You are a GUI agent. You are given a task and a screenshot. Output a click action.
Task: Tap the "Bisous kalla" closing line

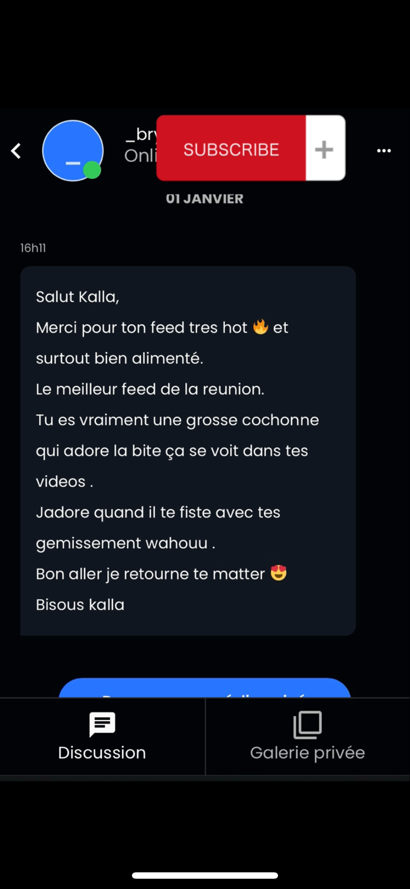pos(80,605)
